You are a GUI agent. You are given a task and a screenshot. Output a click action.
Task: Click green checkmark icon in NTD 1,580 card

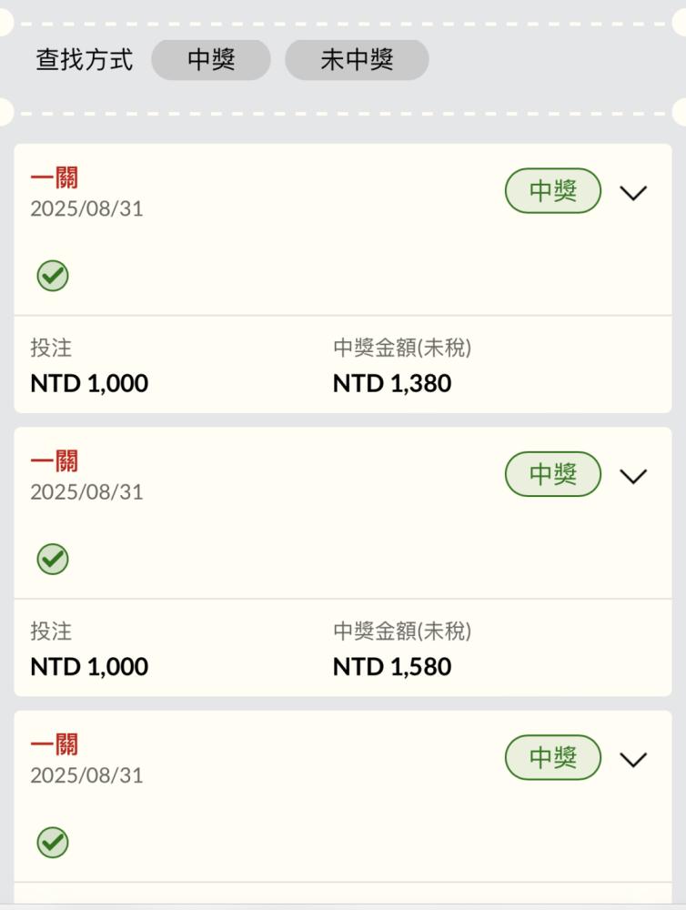tap(53, 559)
